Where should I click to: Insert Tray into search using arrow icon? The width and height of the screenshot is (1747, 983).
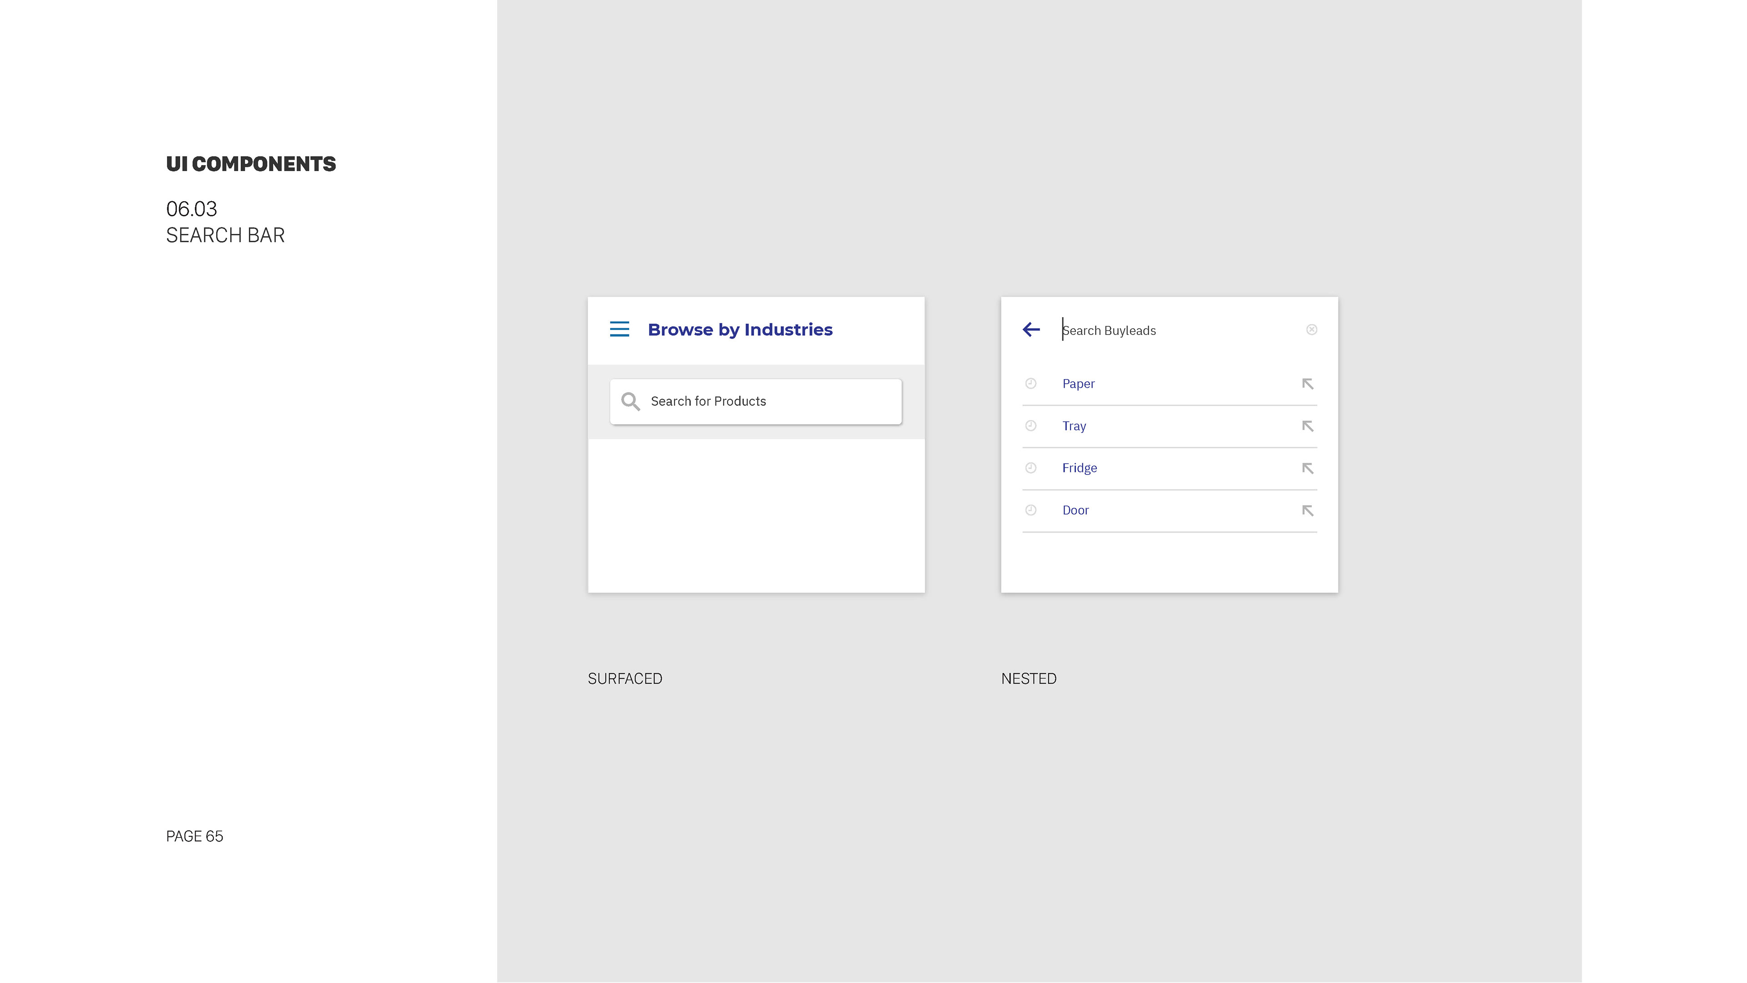[1308, 426]
